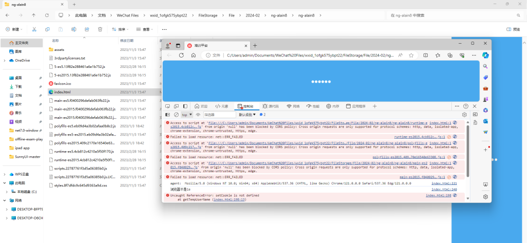Click index.html:240 source link in console
The height and width of the screenshot is (243, 527).
click(x=444, y=189)
